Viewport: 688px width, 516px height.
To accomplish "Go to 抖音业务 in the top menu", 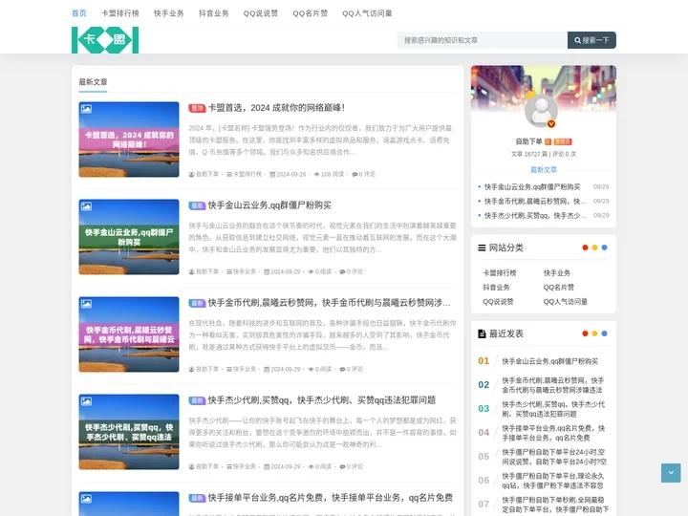I will (214, 13).
